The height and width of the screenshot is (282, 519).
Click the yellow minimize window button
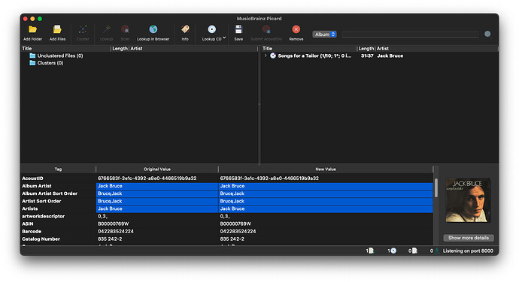pos(32,19)
